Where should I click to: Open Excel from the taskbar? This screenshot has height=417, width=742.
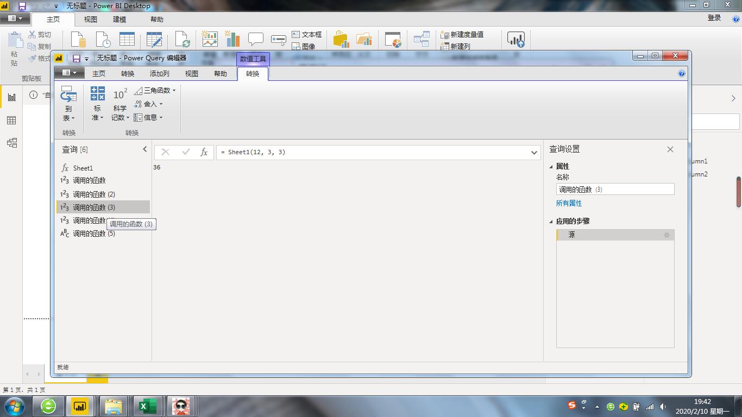pos(147,406)
